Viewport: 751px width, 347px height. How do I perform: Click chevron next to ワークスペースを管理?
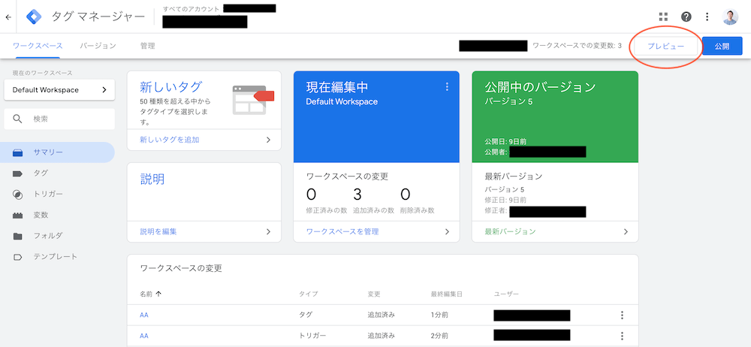[447, 231]
